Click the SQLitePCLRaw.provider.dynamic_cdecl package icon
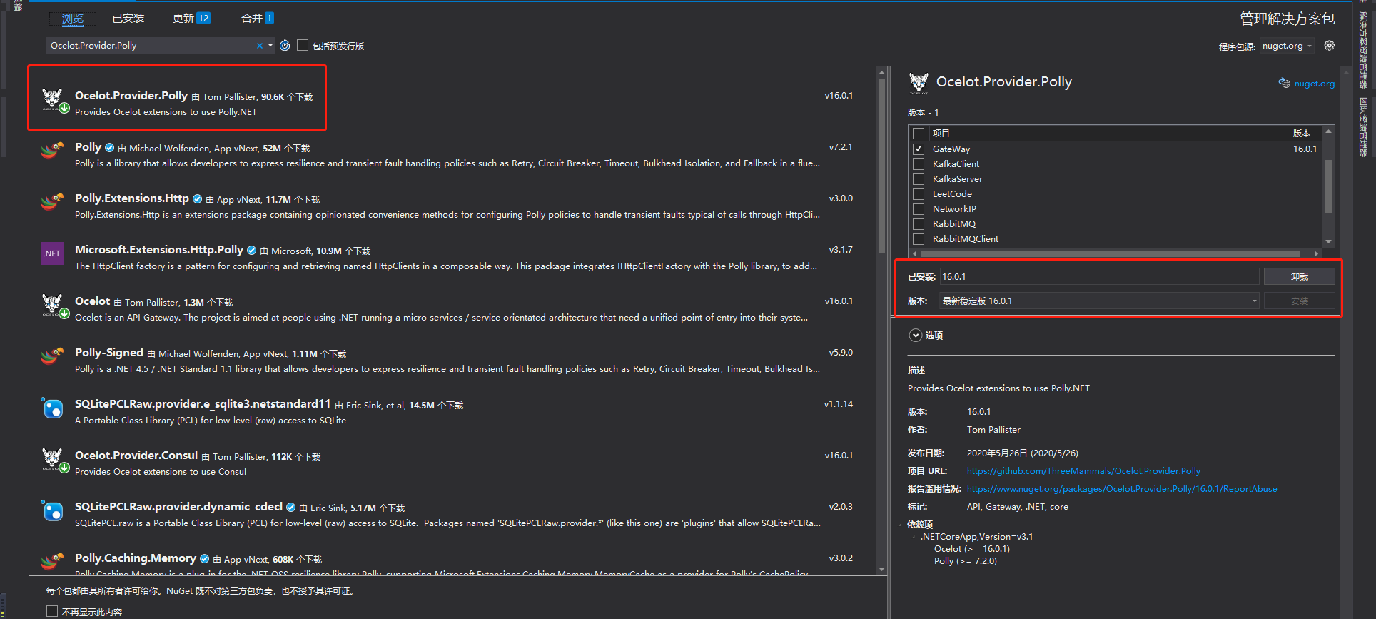 (x=52, y=510)
